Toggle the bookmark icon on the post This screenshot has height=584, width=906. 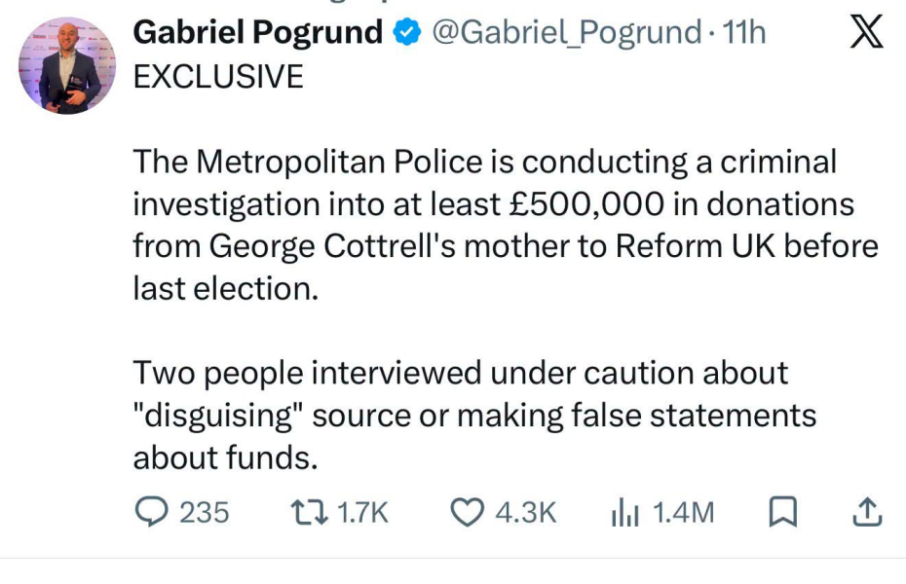click(783, 512)
